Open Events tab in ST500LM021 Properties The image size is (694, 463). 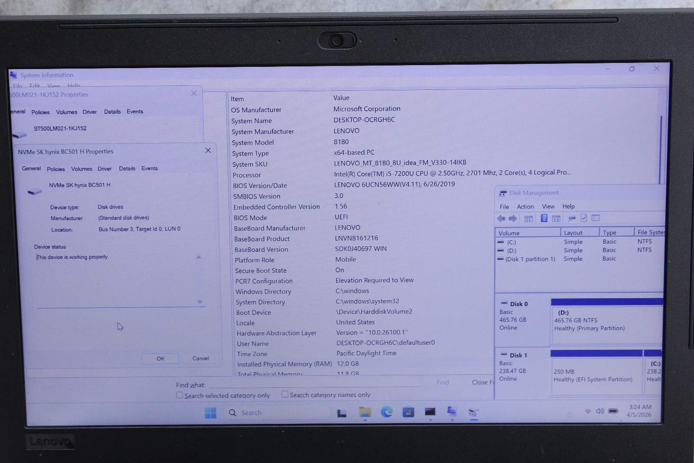coord(135,112)
